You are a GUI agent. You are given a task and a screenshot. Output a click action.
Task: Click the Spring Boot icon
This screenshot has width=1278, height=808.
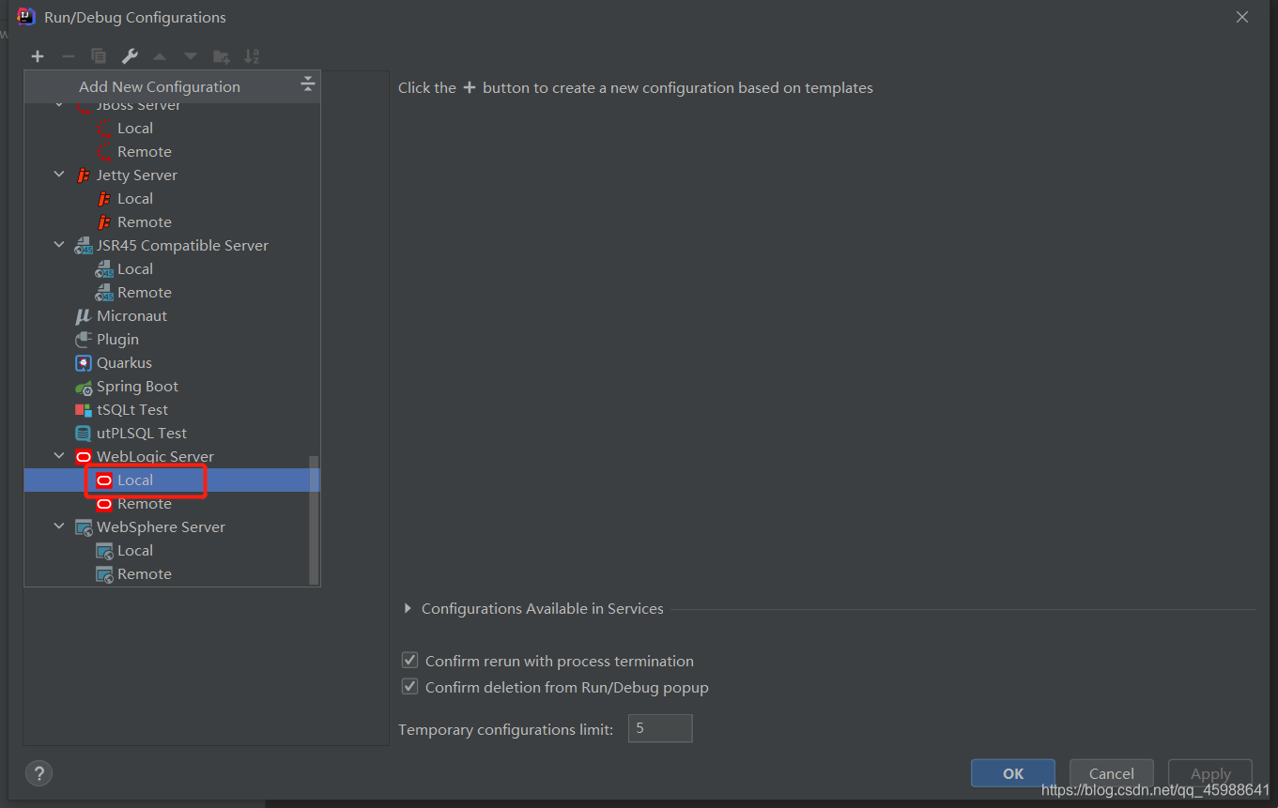(83, 387)
